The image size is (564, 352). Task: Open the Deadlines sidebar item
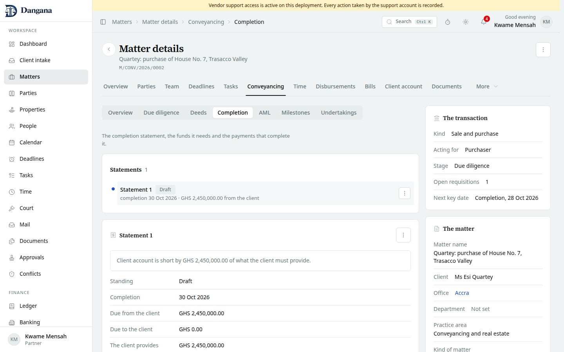pos(46,159)
